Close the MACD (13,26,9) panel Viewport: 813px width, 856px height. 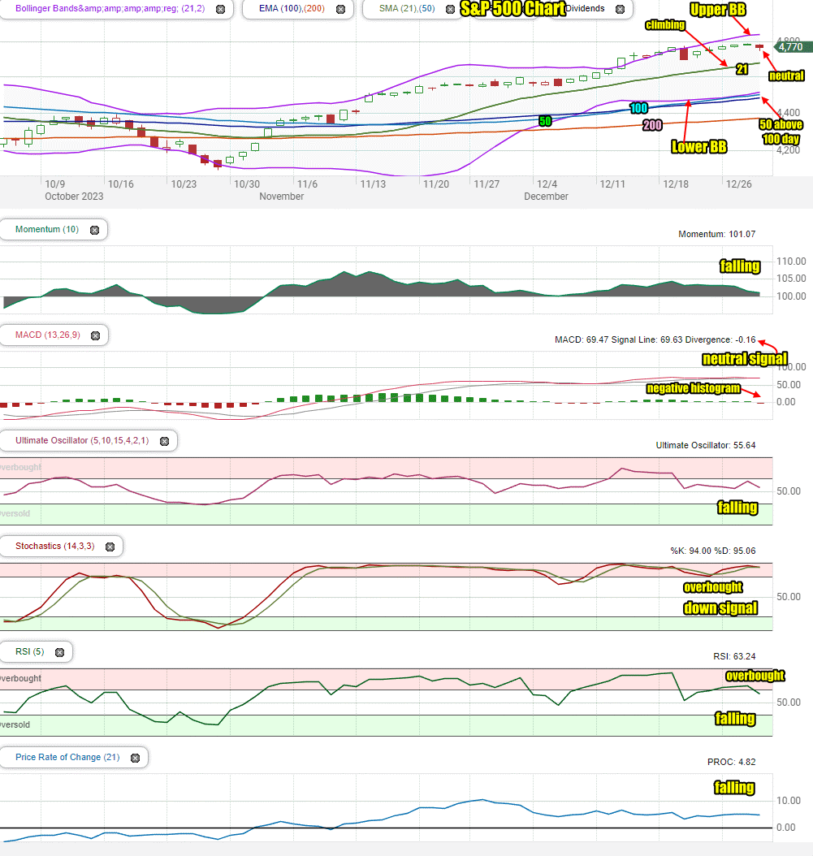(96, 335)
